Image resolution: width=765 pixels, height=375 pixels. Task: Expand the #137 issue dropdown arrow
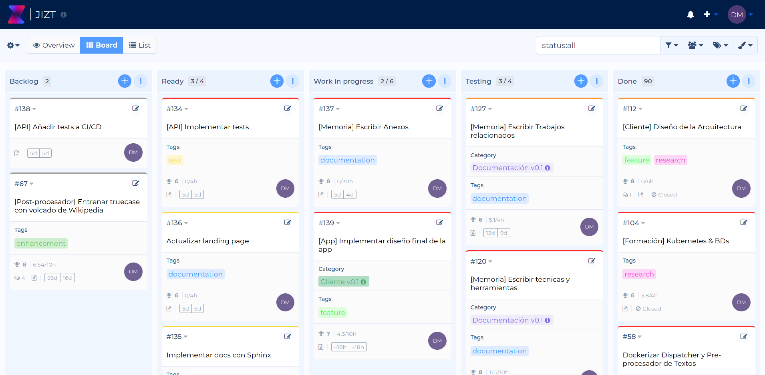point(338,109)
